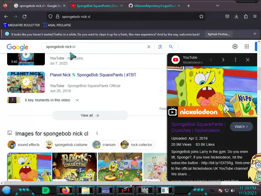Switch to the SpongeBob SquarePants YouTube tab
Screen dimensions: 261x196
pyautogui.click(x=97, y=6)
